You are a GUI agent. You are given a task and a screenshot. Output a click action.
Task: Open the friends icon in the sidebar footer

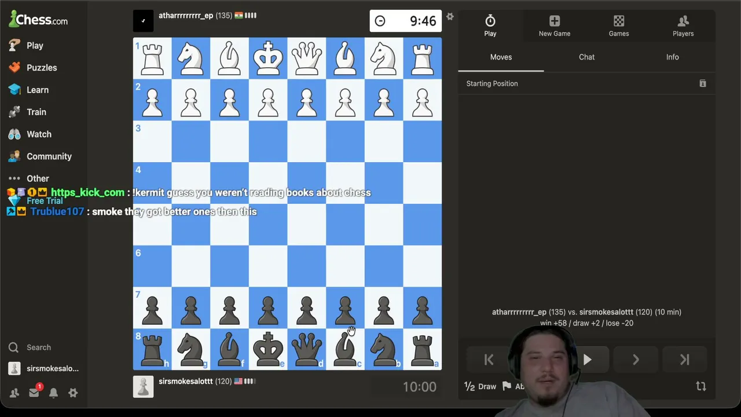point(14,393)
